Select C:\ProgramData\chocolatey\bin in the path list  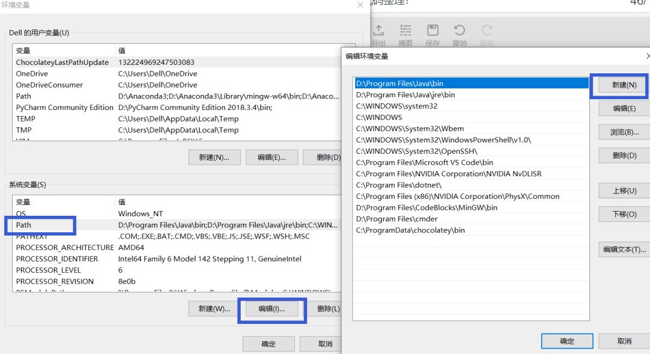(x=410, y=230)
